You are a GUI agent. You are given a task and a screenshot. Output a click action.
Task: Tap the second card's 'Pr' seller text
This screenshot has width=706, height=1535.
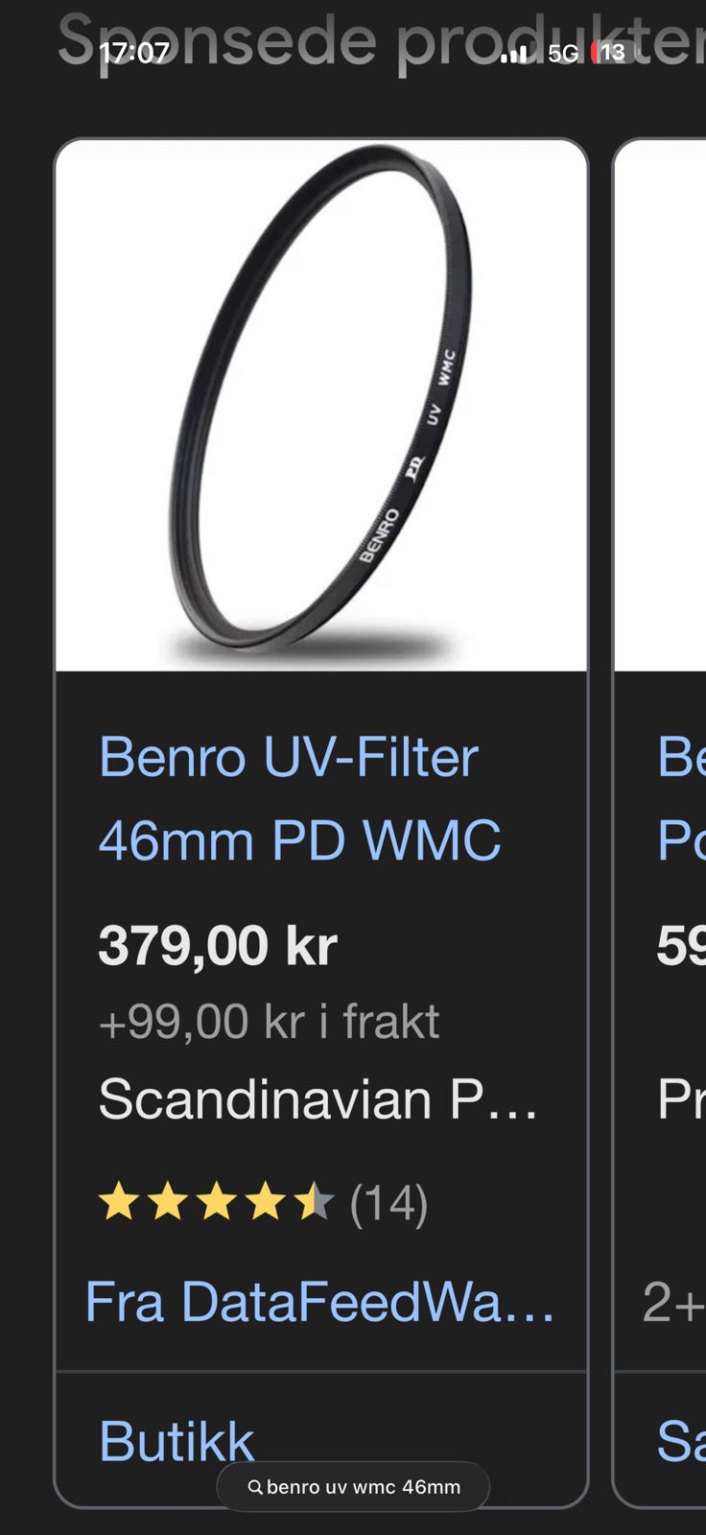pyautogui.click(x=681, y=1099)
